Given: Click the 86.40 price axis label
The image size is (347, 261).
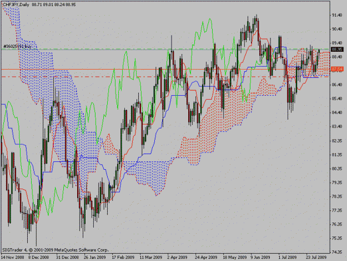Looking at the screenshot, I should (337, 85).
